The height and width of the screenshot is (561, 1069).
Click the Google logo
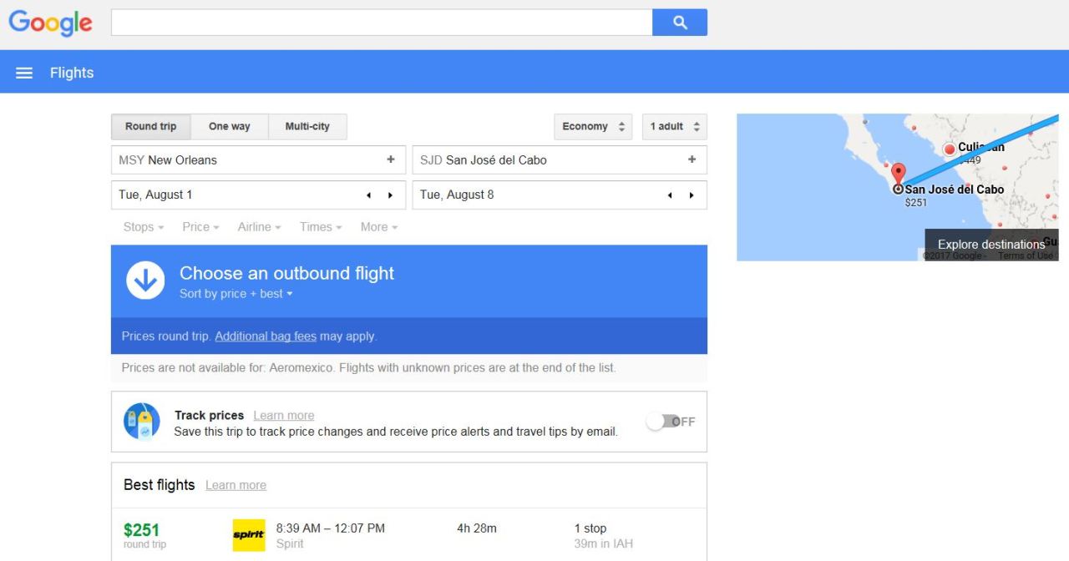tap(50, 23)
